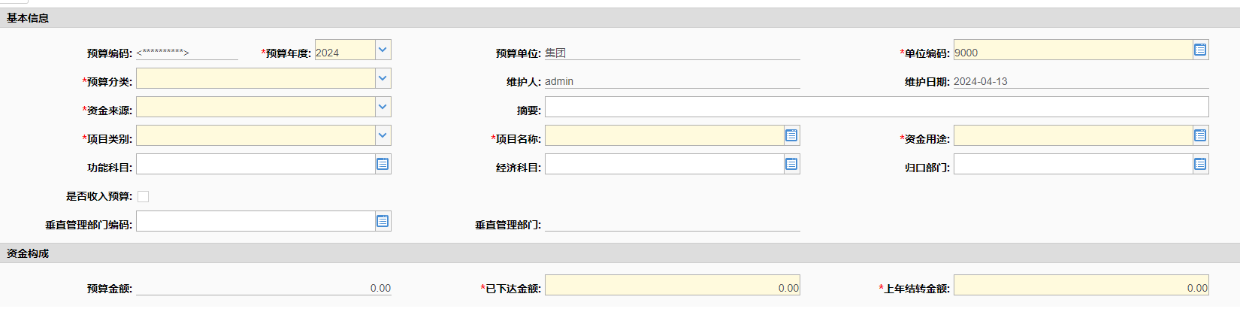Toggle the 是否收入预算 checkbox

click(143, 196)
